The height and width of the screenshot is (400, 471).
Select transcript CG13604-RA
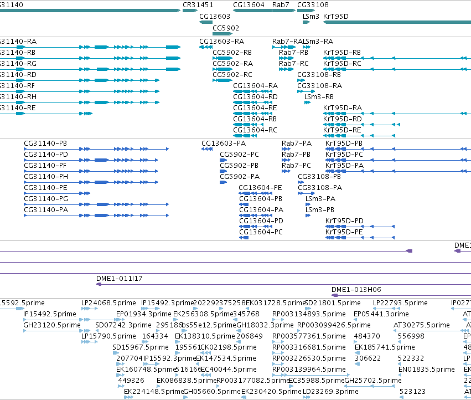pyautogui.click(x=256, y=86)
